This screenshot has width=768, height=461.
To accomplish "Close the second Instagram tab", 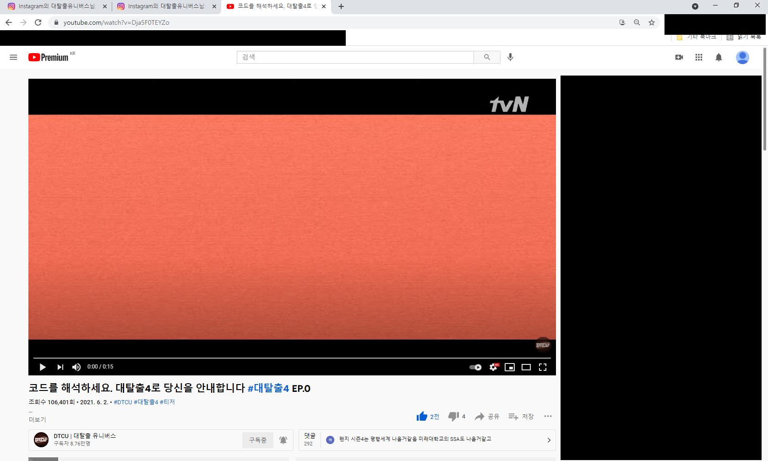I will tap(214, 6).
